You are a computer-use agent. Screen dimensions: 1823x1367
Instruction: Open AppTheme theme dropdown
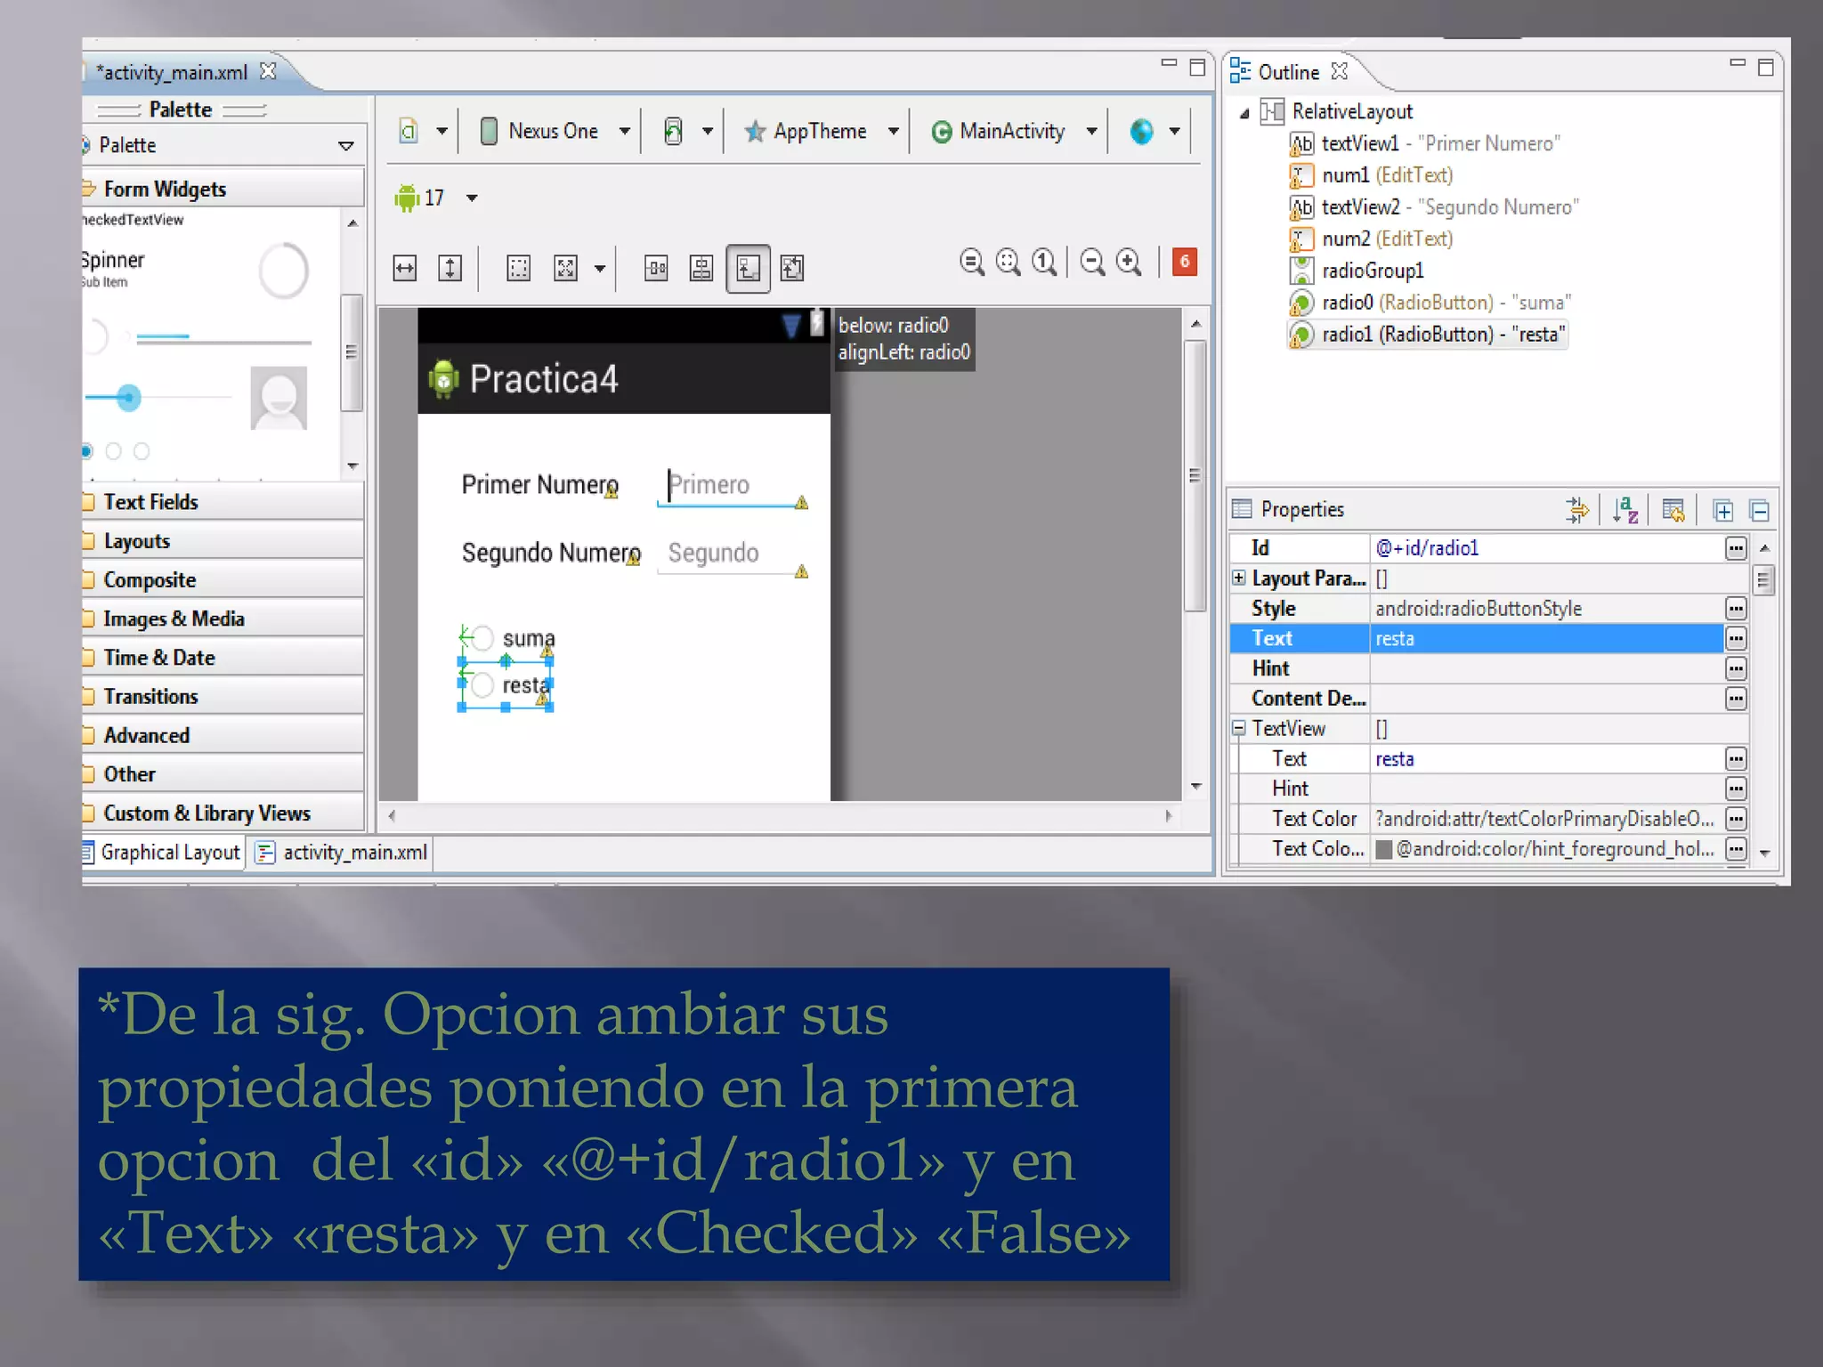[893, 132]
